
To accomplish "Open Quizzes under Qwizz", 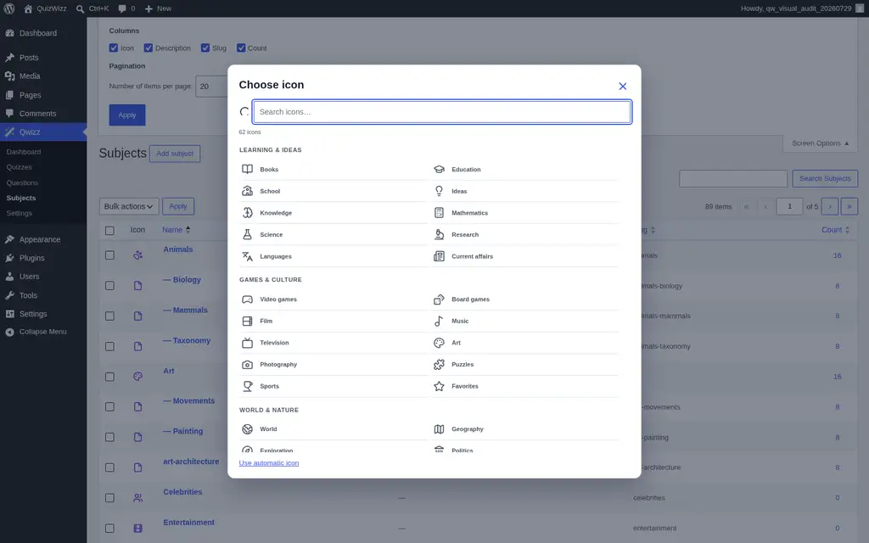I will (20, 167).
